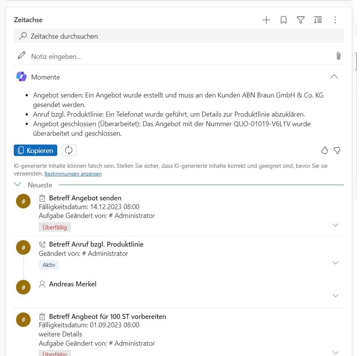
Task: Click the sort order icon in Zeitachse
Action: point(318,20)
